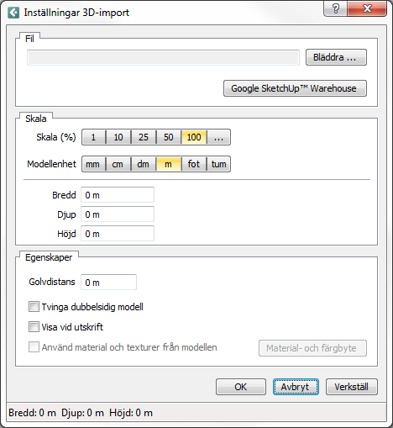This screenshot has height=428, width=393.
Task: Close the Inställningar 3D-import dialog
Action: (x=367, y=8)
